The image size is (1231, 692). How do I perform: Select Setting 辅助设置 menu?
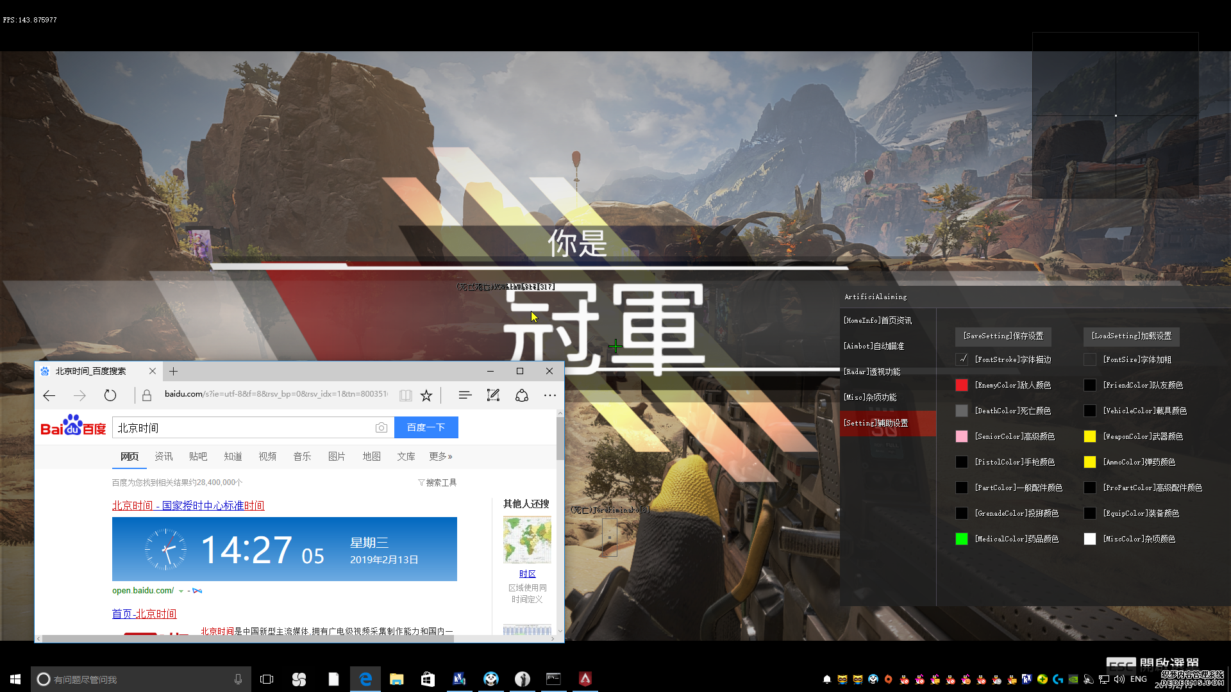pos(888,424)
